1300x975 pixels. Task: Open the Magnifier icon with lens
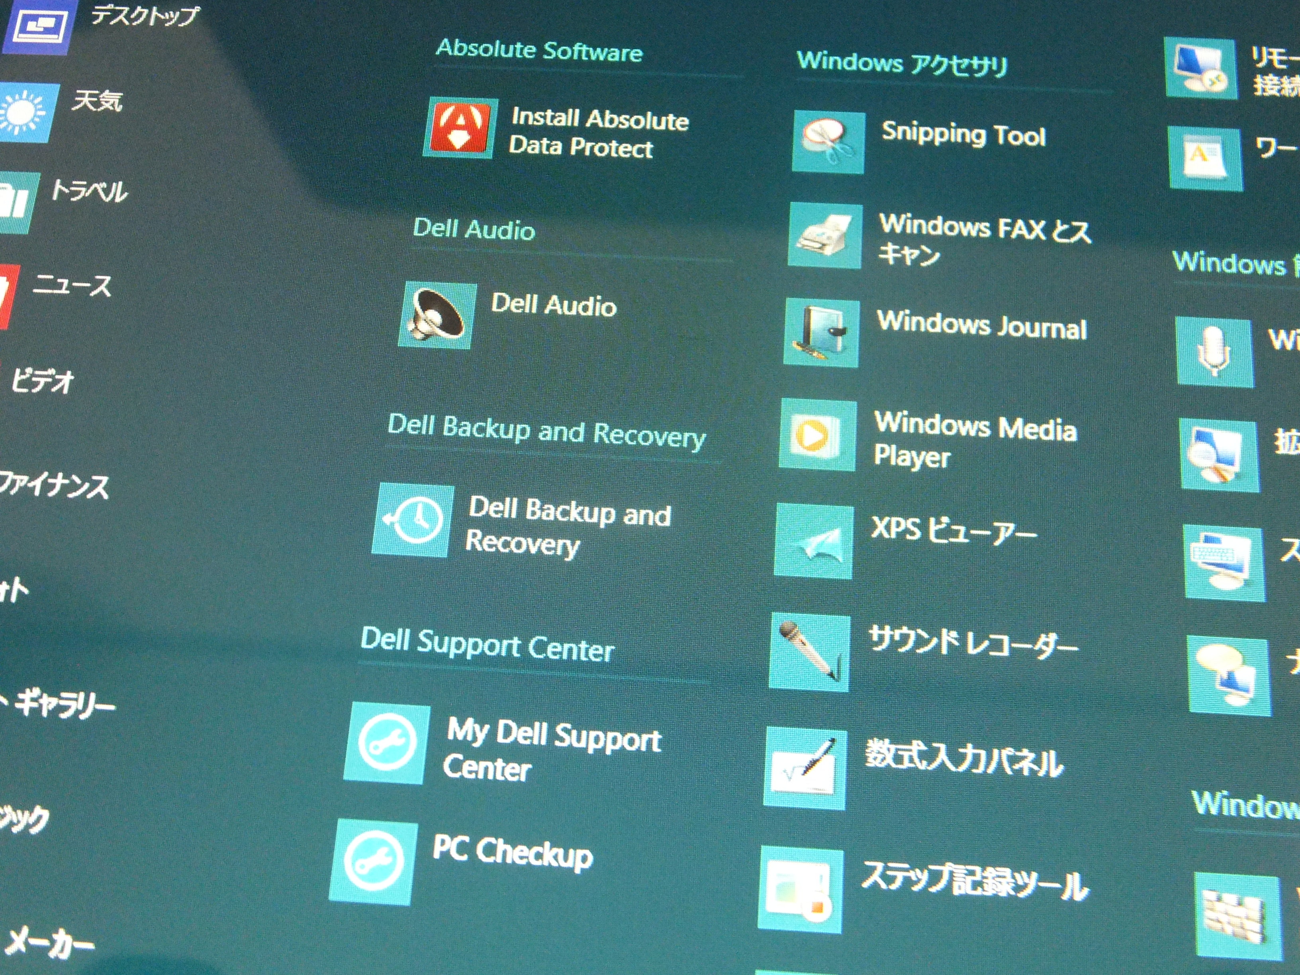[1220, 456]
